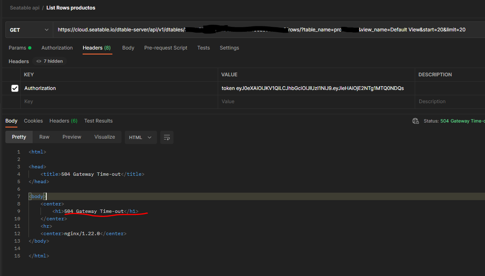The height and width of the screenshot is (276, 485).
Task: Open the HTML format dropdown
Action: click(140, 137)
